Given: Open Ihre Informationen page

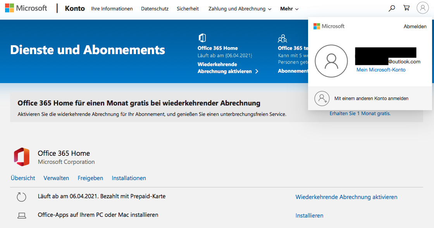Looking at the screenshot, I should click(x=112, y=9).
